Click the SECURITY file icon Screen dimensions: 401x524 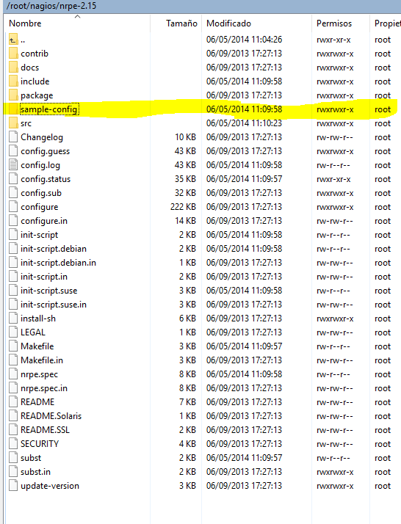pos(13,444)
